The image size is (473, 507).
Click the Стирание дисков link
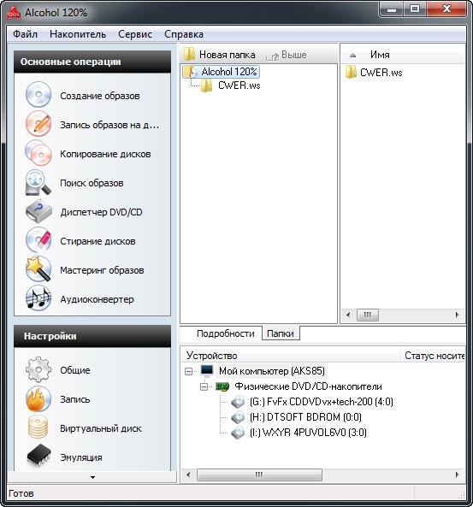pos(98,241)
